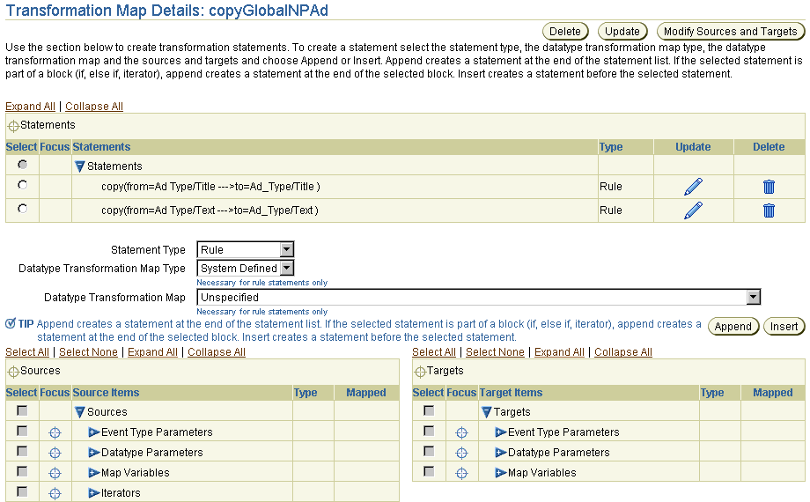Focus on Targets Datatype Parameters

pyautogui.click(x=461, y=453)
